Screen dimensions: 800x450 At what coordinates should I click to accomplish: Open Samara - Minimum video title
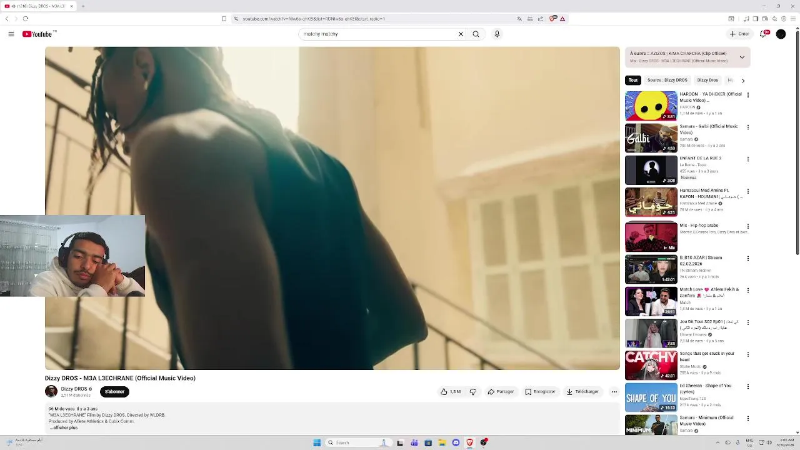point(707,421)
